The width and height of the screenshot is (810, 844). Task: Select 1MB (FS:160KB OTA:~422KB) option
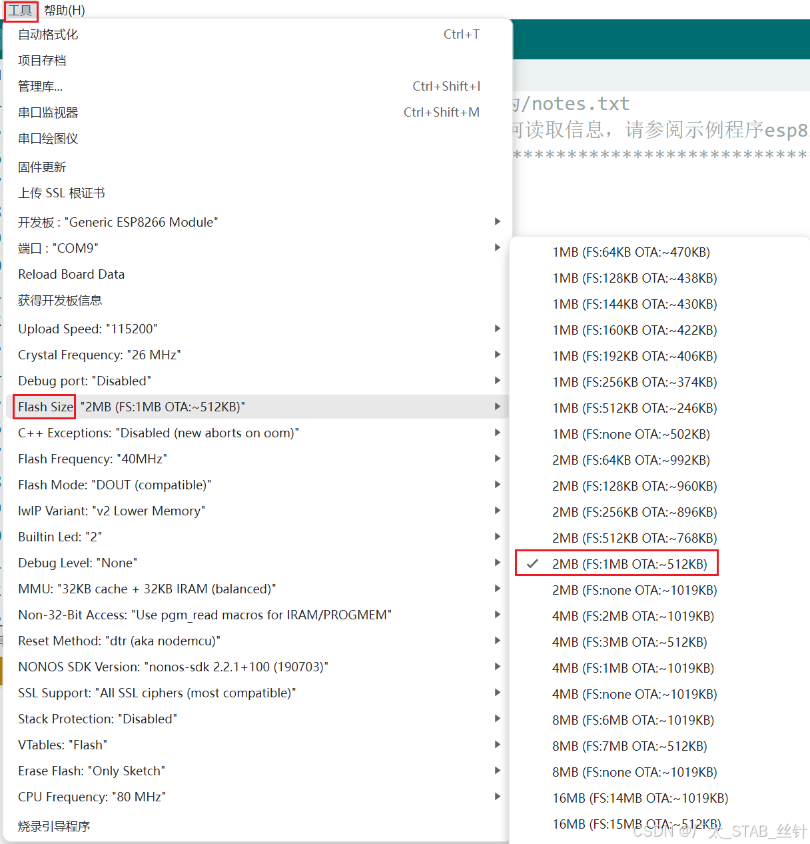pyautogui.click(x=659, y=330)
